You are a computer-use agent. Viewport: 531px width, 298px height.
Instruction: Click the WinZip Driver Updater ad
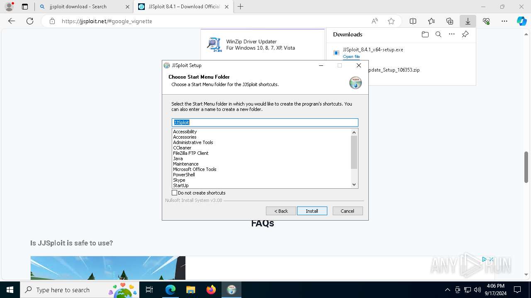[x=263, y=45]
